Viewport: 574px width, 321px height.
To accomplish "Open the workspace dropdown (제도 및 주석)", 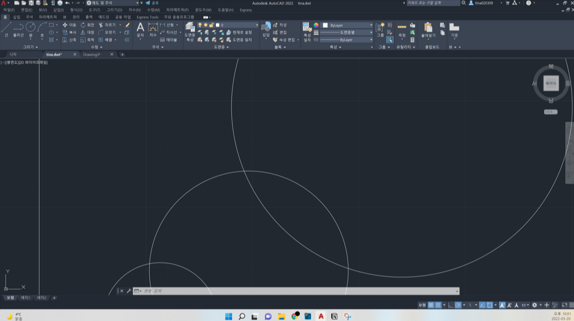I will click(x=113, y=3).
